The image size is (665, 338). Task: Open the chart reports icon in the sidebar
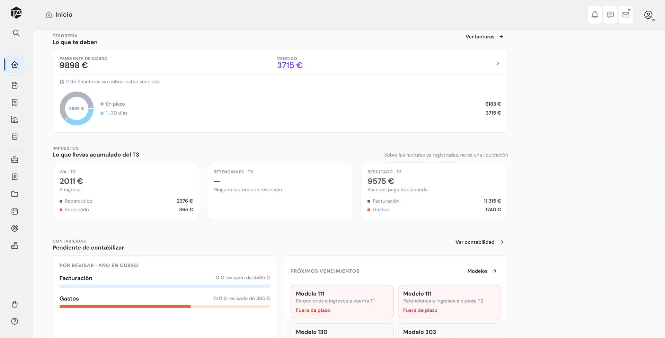(x=15, y=119)
